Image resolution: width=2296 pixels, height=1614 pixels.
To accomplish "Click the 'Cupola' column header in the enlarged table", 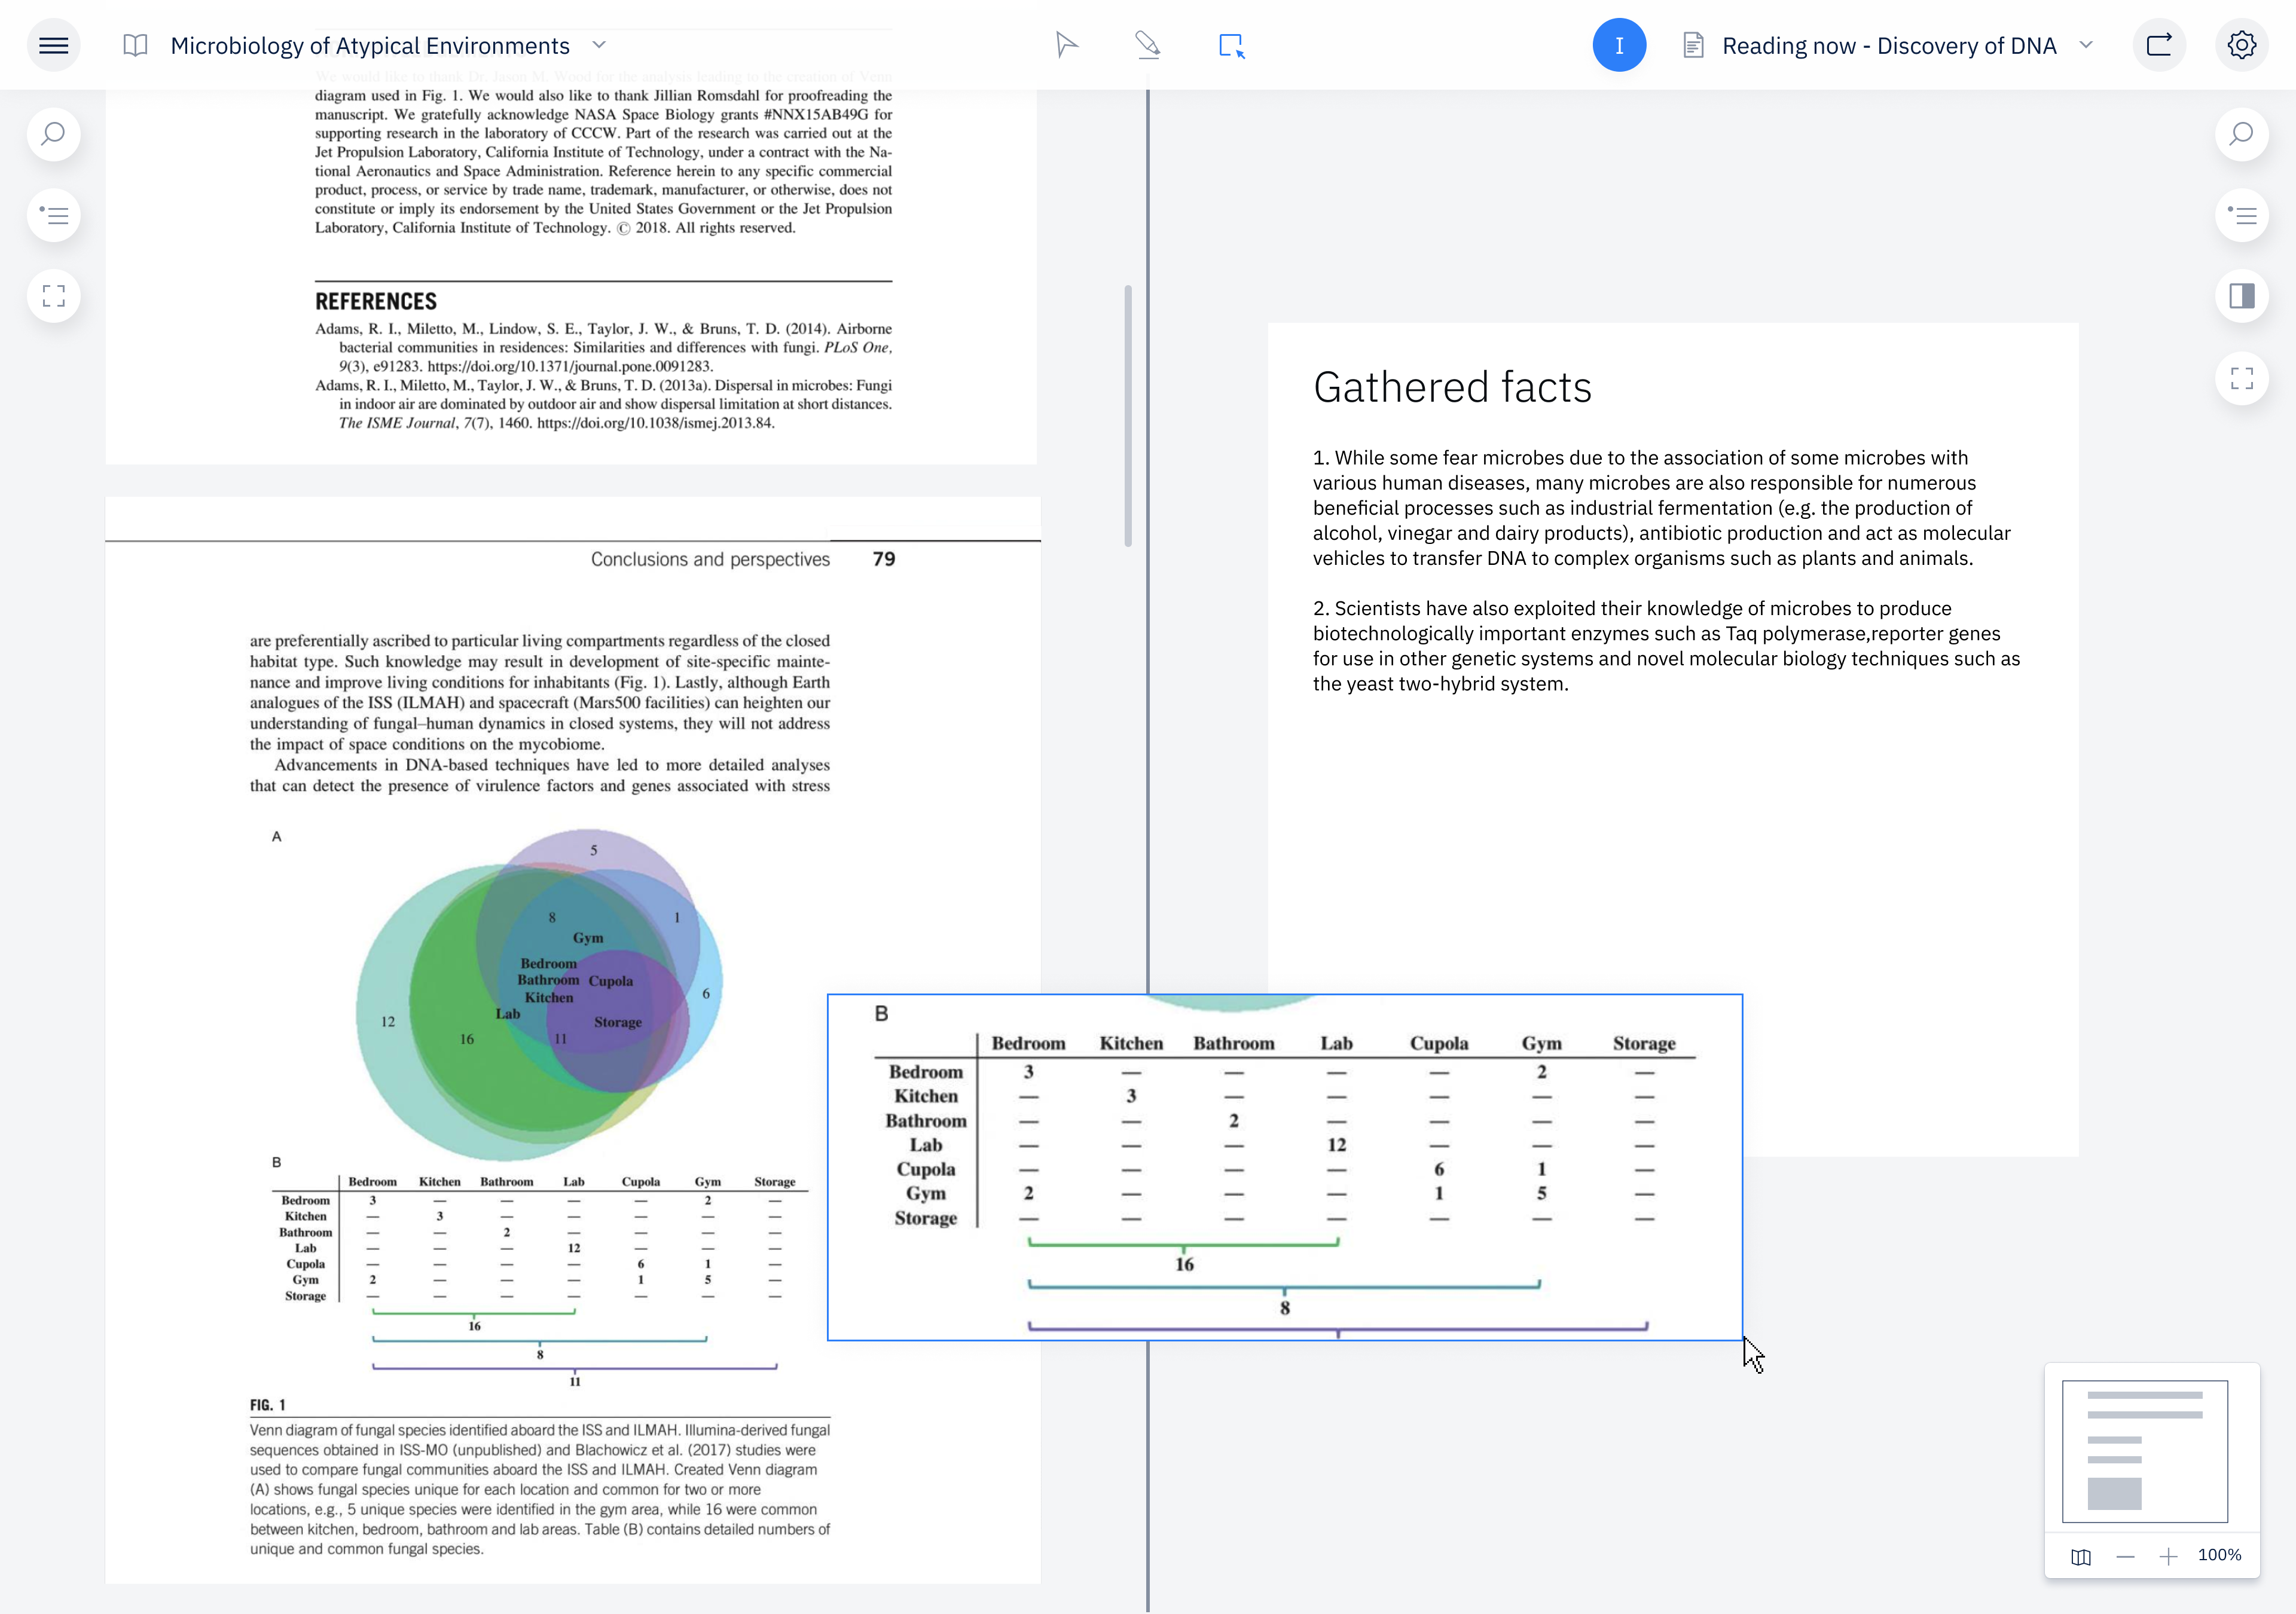I will click(1439, 1043).
